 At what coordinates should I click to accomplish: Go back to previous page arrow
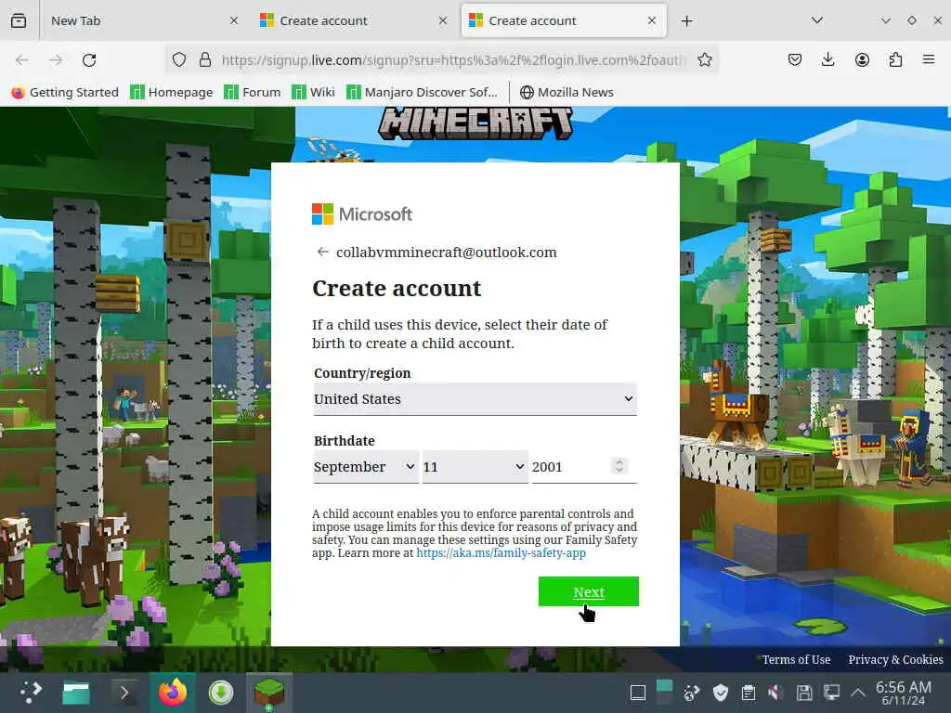22,60
